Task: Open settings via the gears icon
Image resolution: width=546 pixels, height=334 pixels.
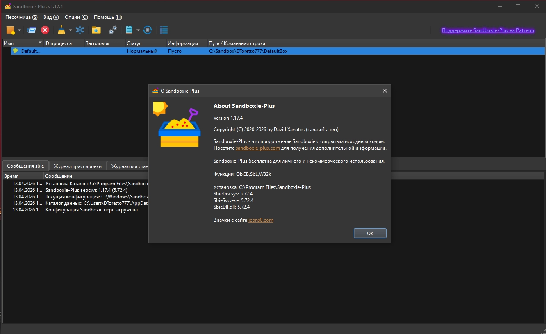Action: tap(113, 30)
